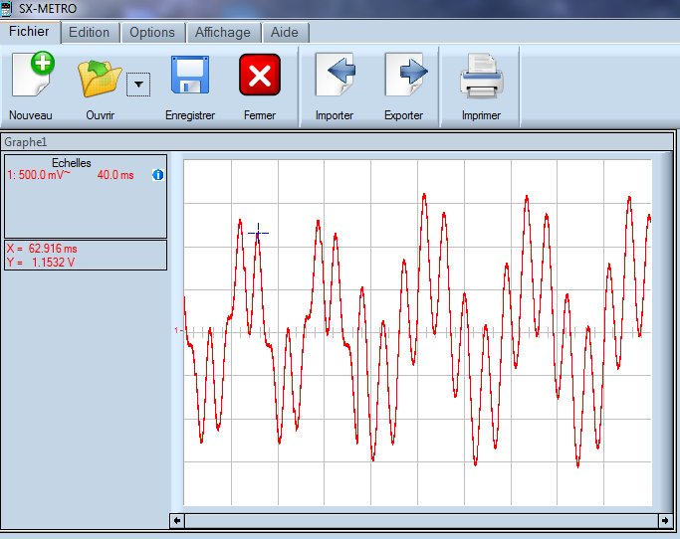Click the Importer arrow icon
The image size is (680, 539).
(336, 75)
